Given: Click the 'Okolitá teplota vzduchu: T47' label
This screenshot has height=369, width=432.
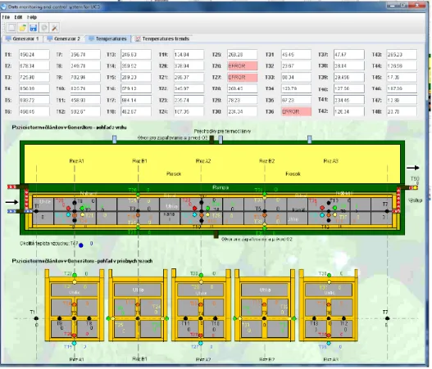Looking at the screenshot, I should [49, 243].
